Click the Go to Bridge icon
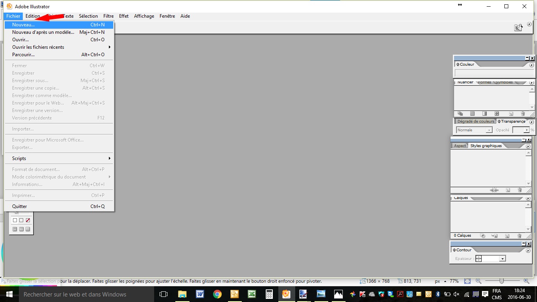The image size is (537, 302). click(x=519, y=27)
